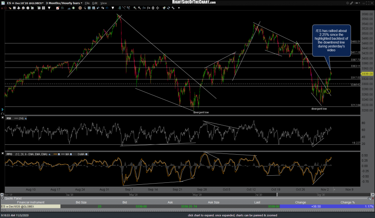
Task: Click the link chain icon at top-right
Action: tap(352, 3)
